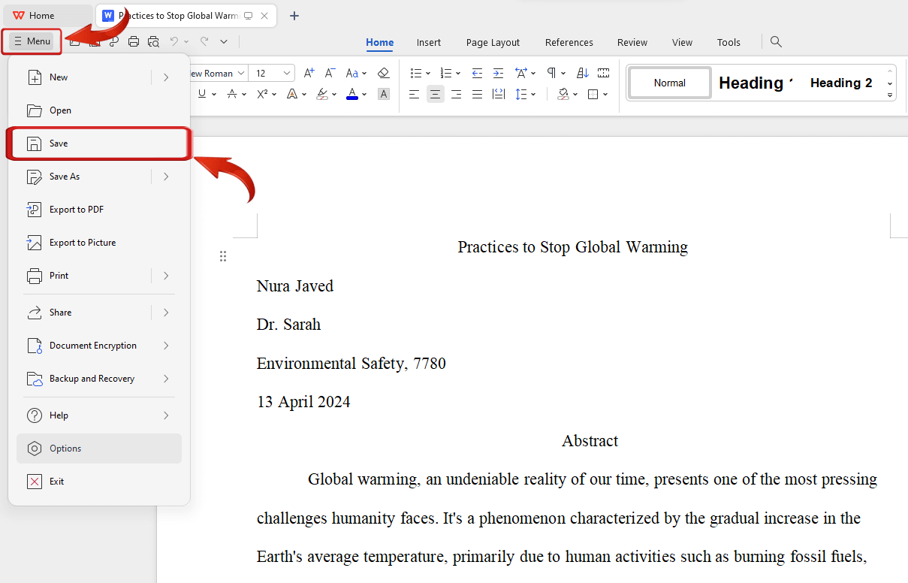Switch to the Page Layout tab
Screen dimensions: 908x583
click(493, 43)
